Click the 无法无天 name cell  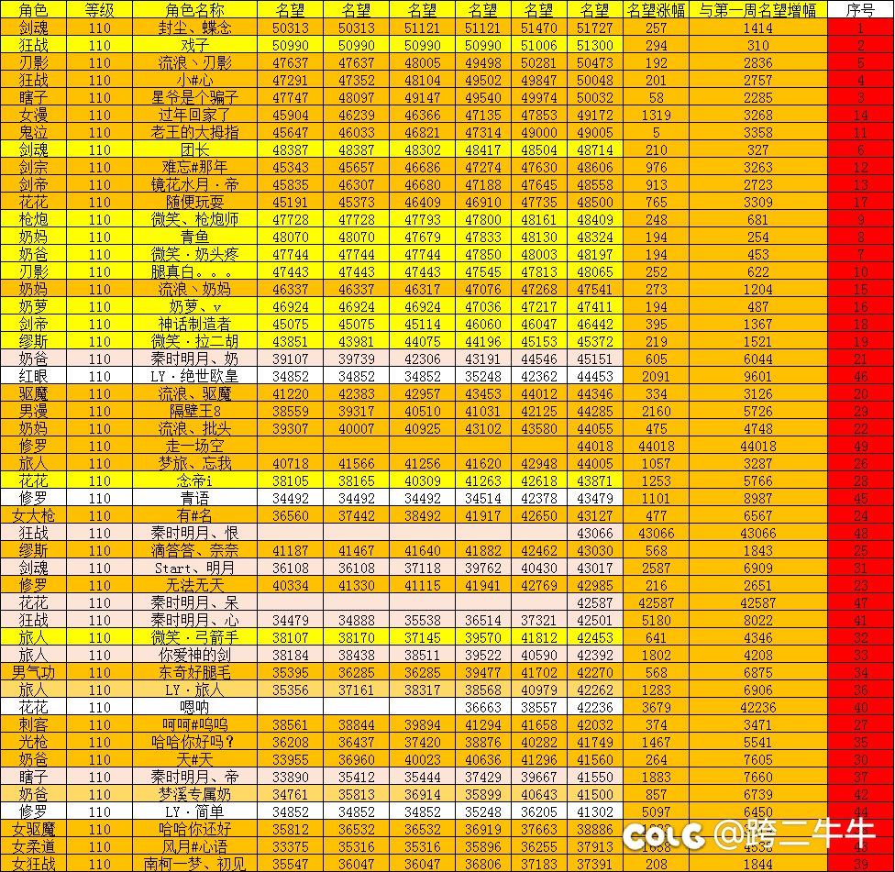[x=194, y=585]
